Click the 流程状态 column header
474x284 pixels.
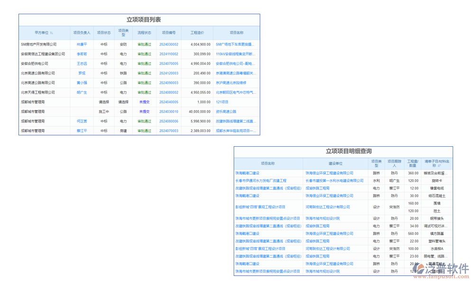[144, 33]
